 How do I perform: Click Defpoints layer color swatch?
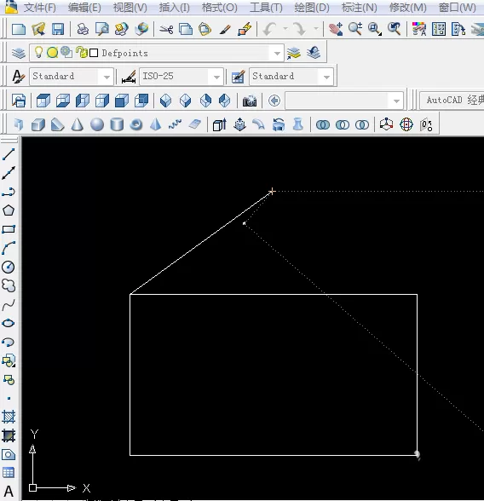(94, 53)
